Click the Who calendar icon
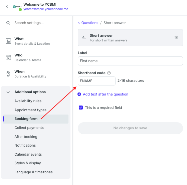187x185 pixels. 8,57
